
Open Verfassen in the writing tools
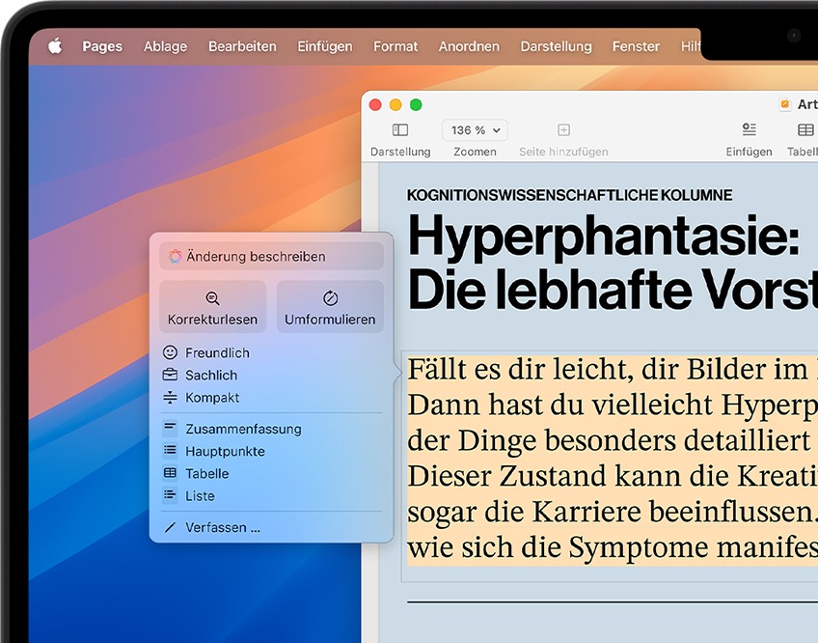[x=218, y=527]
